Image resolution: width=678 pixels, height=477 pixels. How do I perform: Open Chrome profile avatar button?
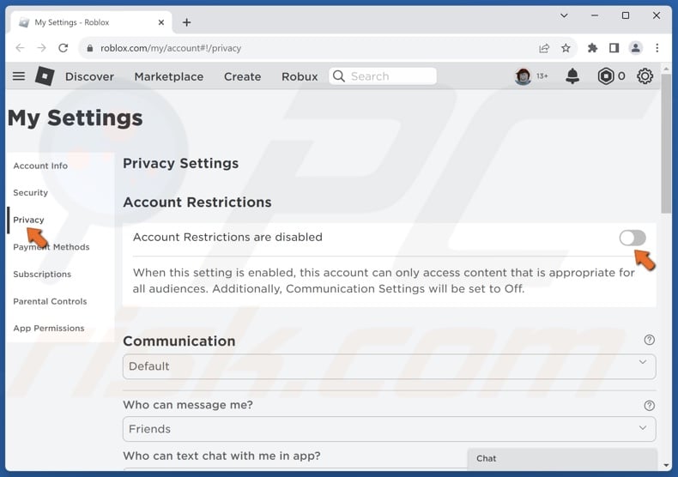click(x=636, y=48)
